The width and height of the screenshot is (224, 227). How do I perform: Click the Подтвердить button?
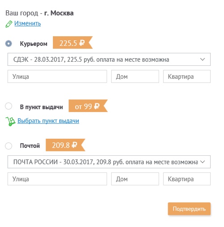[x=189, y=209]
